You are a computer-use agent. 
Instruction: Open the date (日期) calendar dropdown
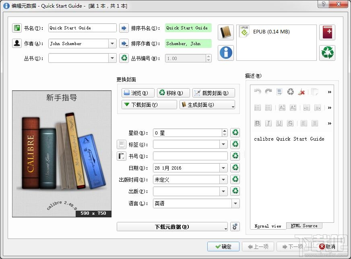pos(223,168)
